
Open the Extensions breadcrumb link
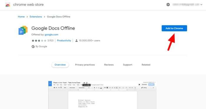36,17
